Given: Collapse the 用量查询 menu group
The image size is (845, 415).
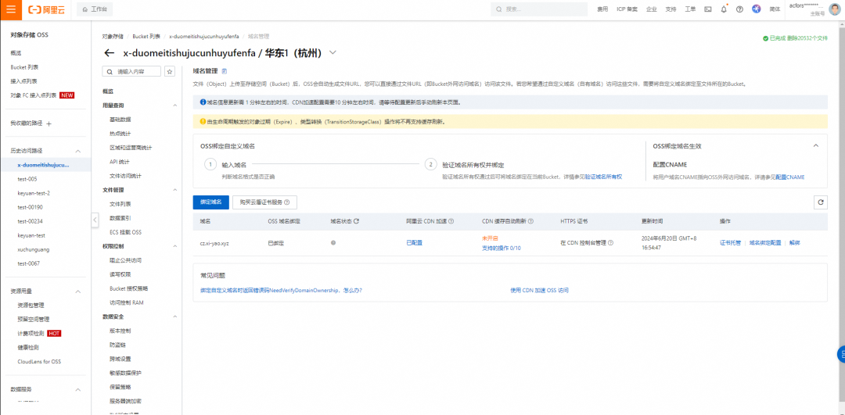Looking at the screenshot, I should [x=174, y=106].
